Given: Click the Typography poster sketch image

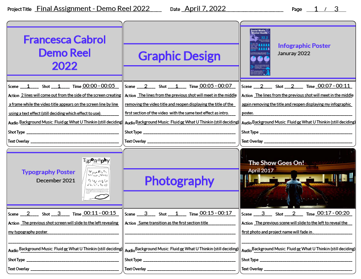Looking at the screenshot, I should (96, 179).
